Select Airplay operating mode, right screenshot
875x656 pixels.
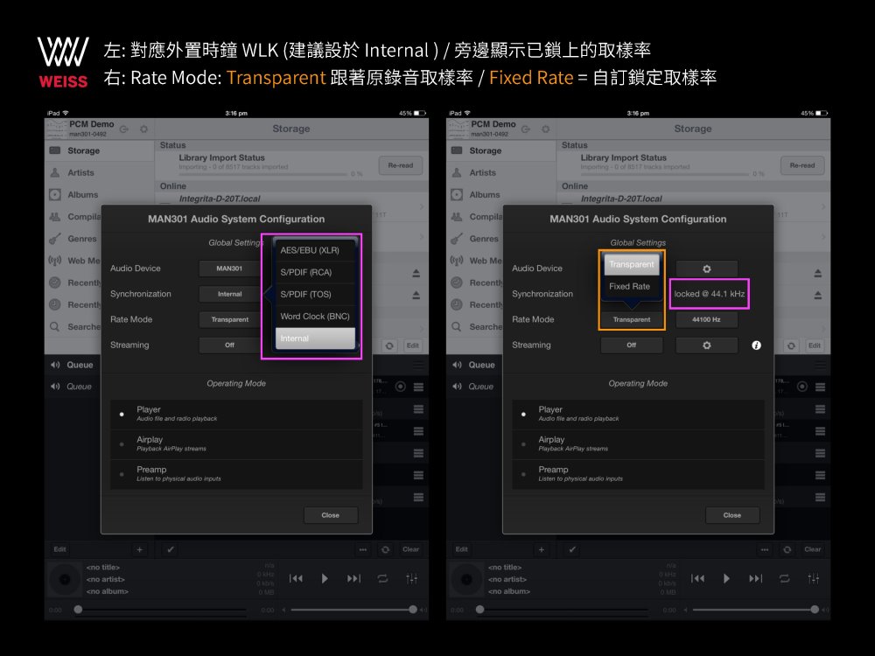639,444
